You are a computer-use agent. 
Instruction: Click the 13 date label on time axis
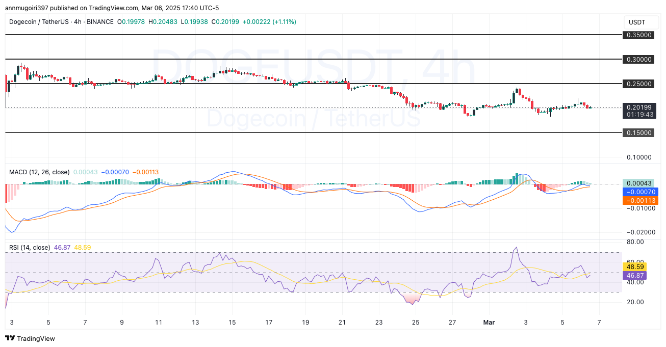195,322
